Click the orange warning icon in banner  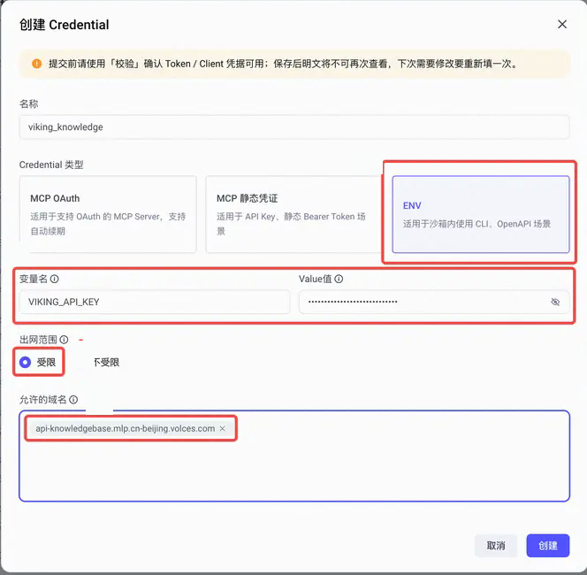[x=37, y=64]
